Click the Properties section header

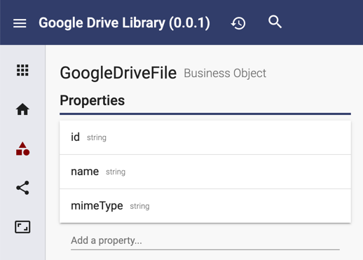coord(93,100)
